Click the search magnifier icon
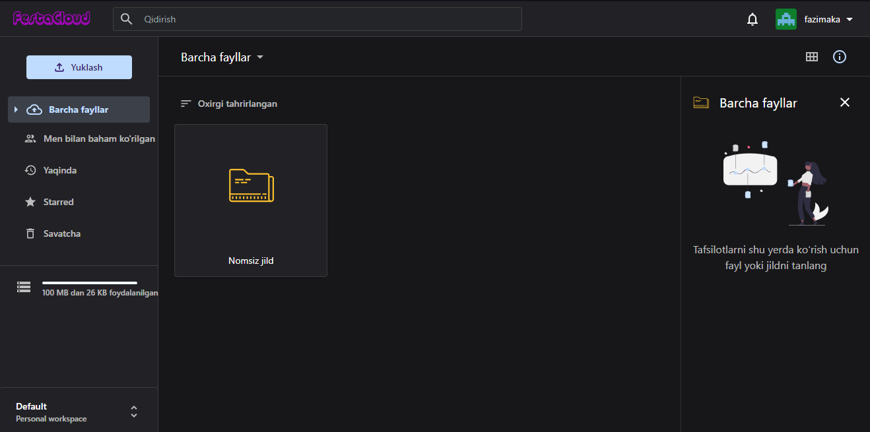Viewport: 870px width, 432px height. tap(127, 19)
